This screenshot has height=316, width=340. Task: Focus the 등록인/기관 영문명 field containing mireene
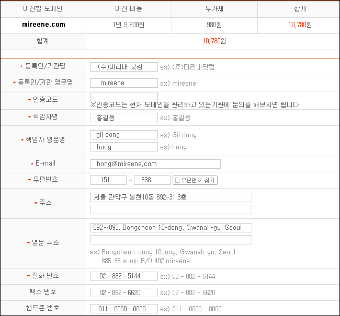coord(124,83)
